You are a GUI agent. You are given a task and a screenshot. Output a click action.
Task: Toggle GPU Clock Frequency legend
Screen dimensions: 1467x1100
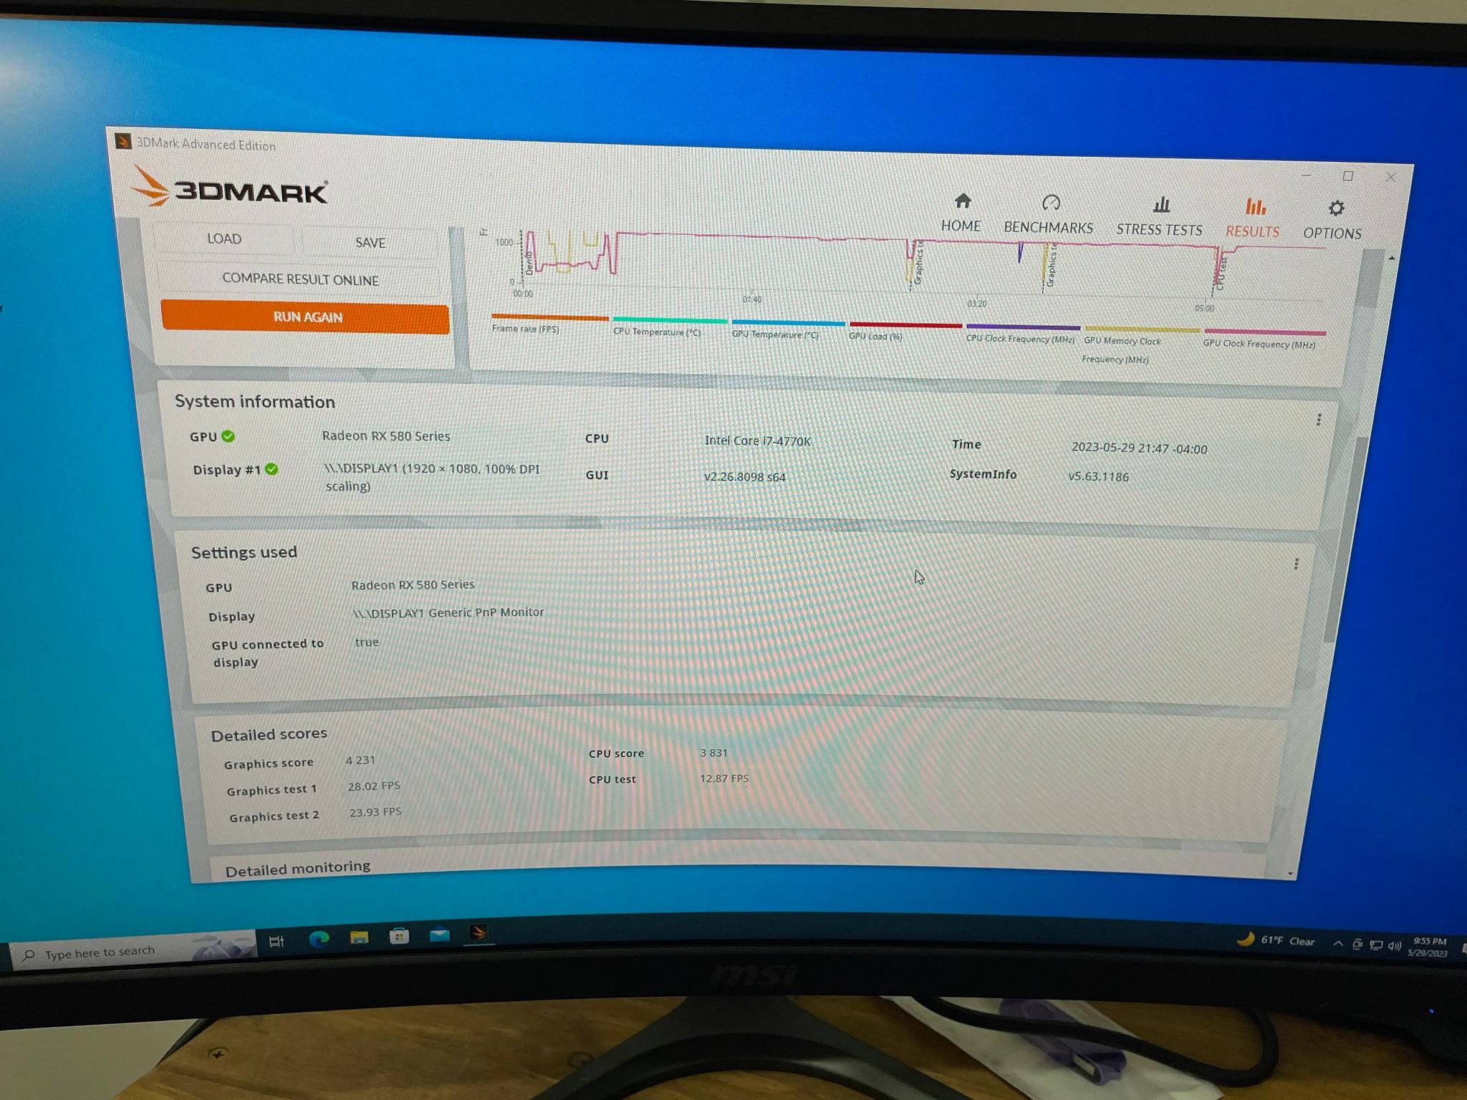point(1264,338)
